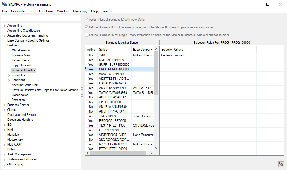The height and width of the screenshot is (170, 287).
Task: Collapse the Business tree node
Action: (x=5, y=45)
